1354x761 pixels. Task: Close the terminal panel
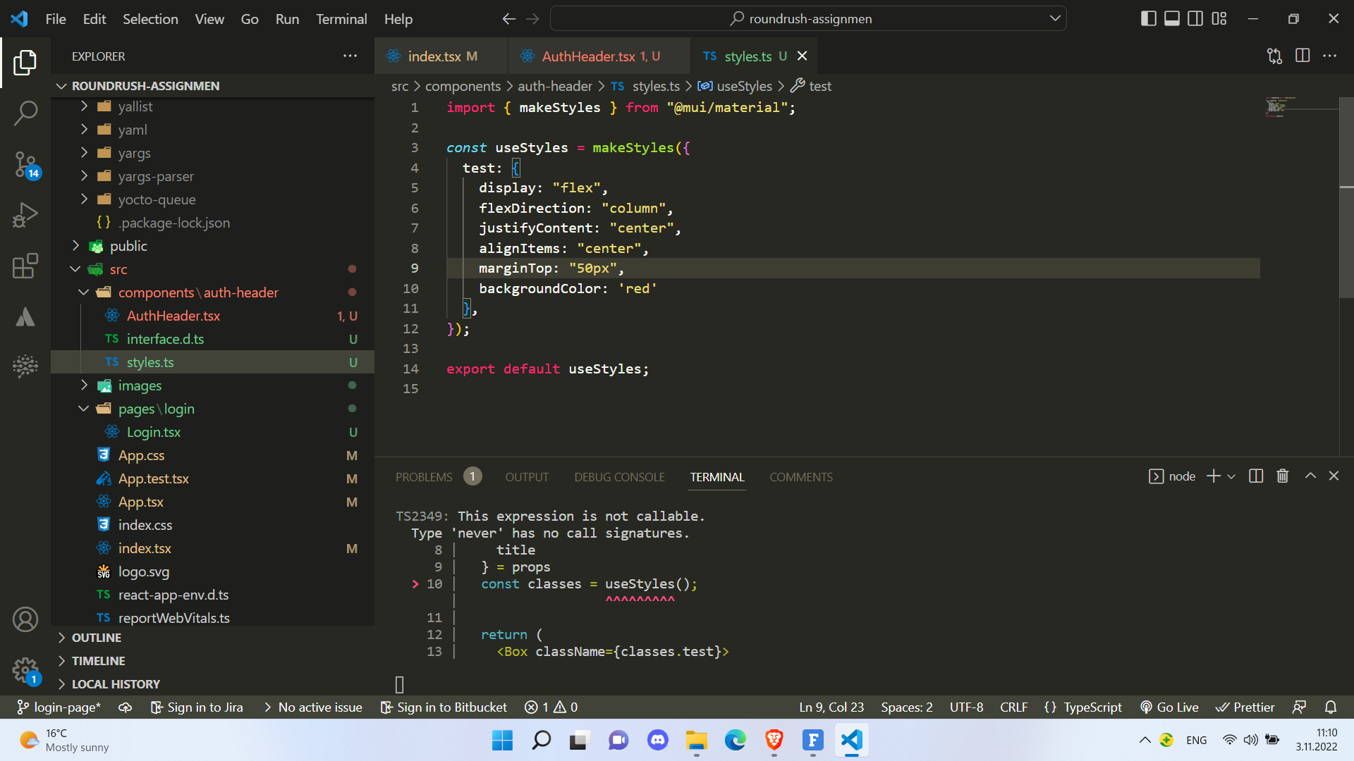pos(1334,476)
